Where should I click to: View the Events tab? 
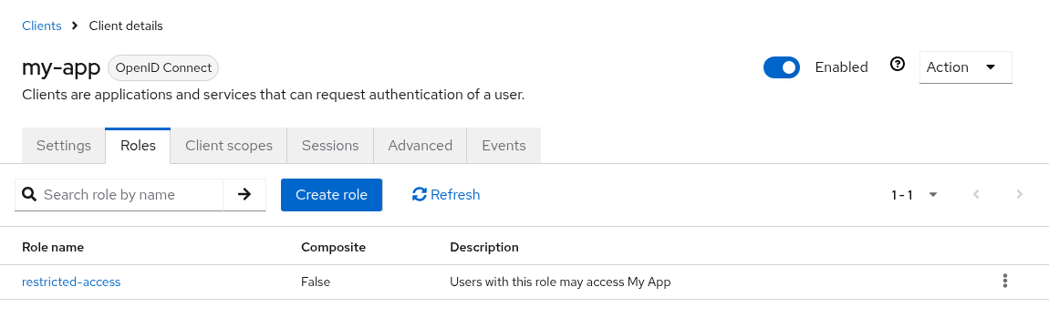point(504,146)
